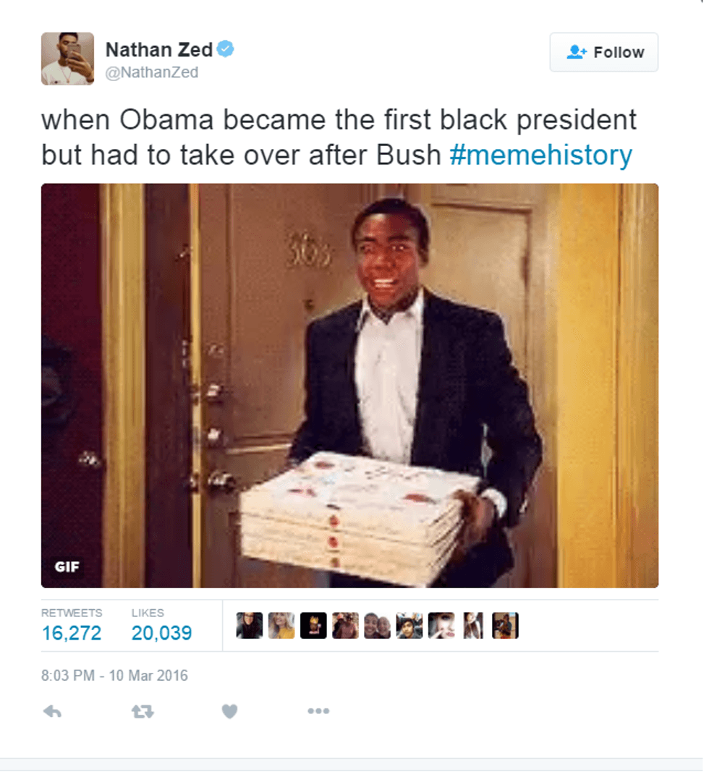Retweet this tweet via retweet icon
The image size is (709, 777).
143,712
